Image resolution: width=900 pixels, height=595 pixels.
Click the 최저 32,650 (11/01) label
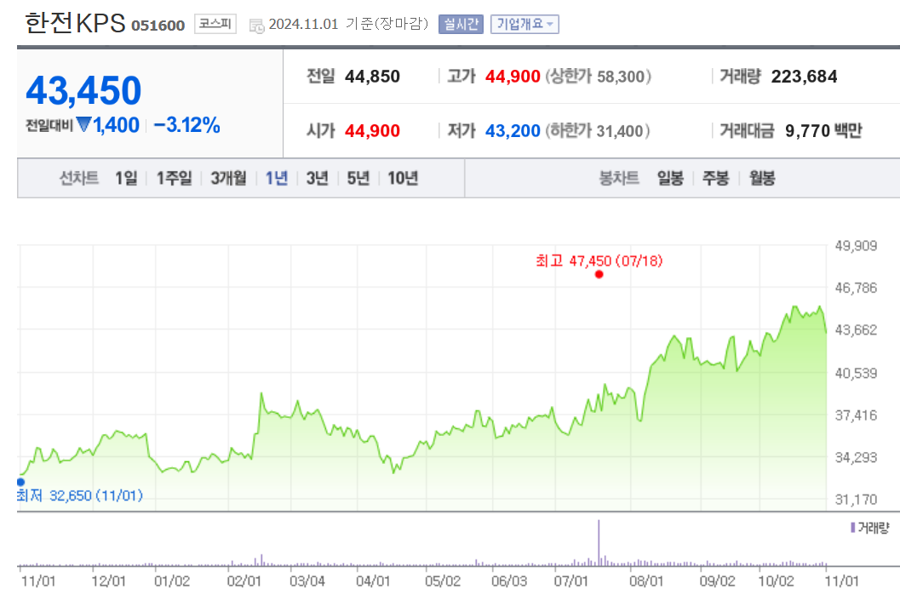click(x=80, y=495)
